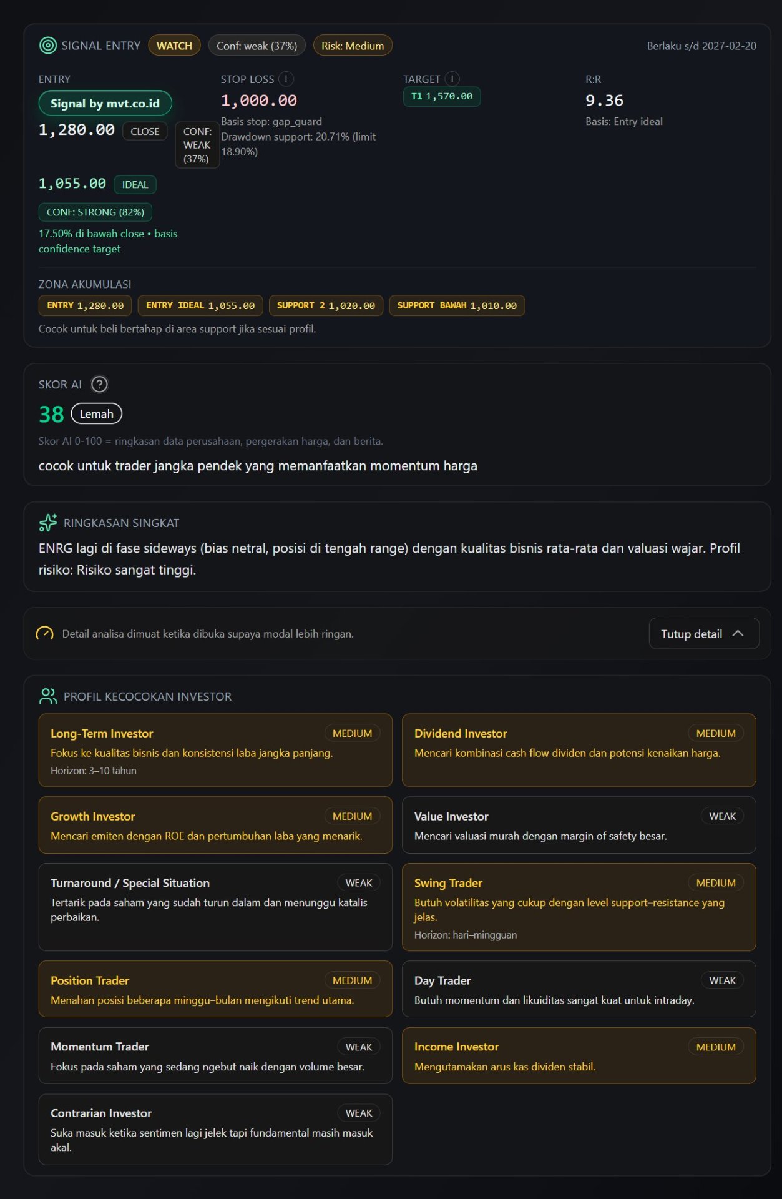This screenshot has width=782, height=1199.
Task: Click the Signal by mvt.co.id badge
Action: point(105,104)
